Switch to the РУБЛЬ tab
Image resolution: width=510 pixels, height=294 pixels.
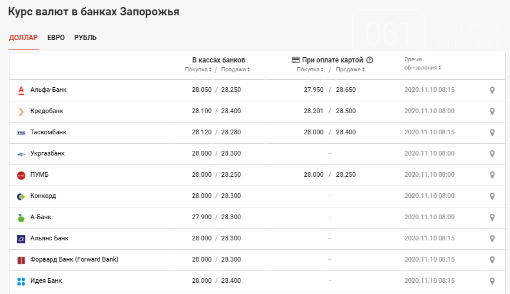coord(85,38)
